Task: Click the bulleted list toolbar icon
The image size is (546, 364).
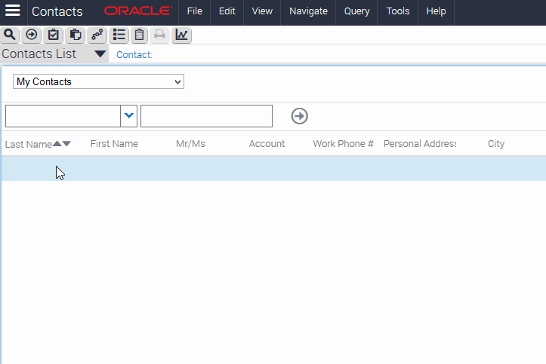Action: click(119, 35)
